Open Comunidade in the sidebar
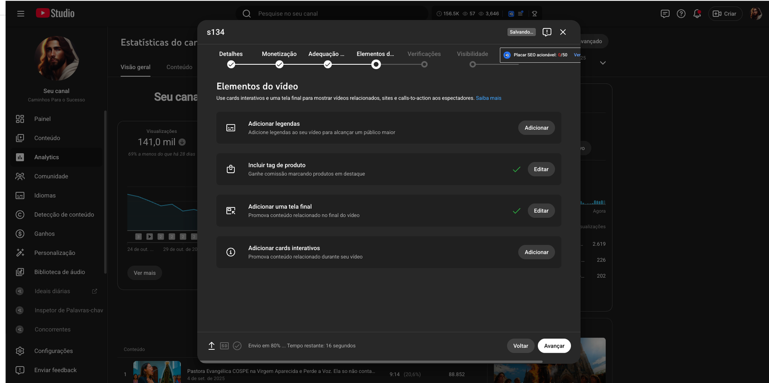Image resolution: width=769 pixels, height=383 pixels. coord(57,177)
